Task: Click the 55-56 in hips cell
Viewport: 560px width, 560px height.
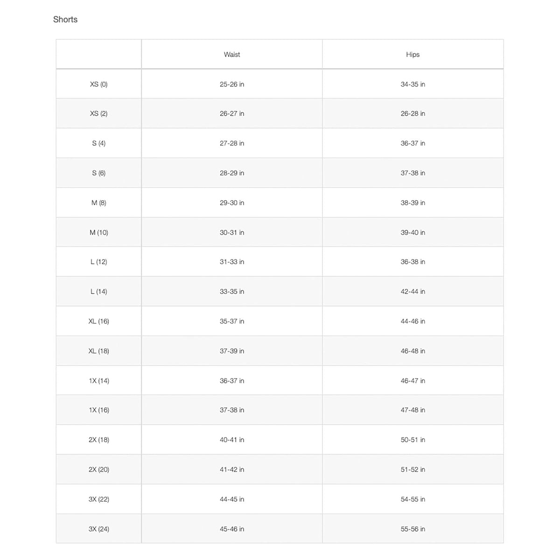Action: pos(413,529)
